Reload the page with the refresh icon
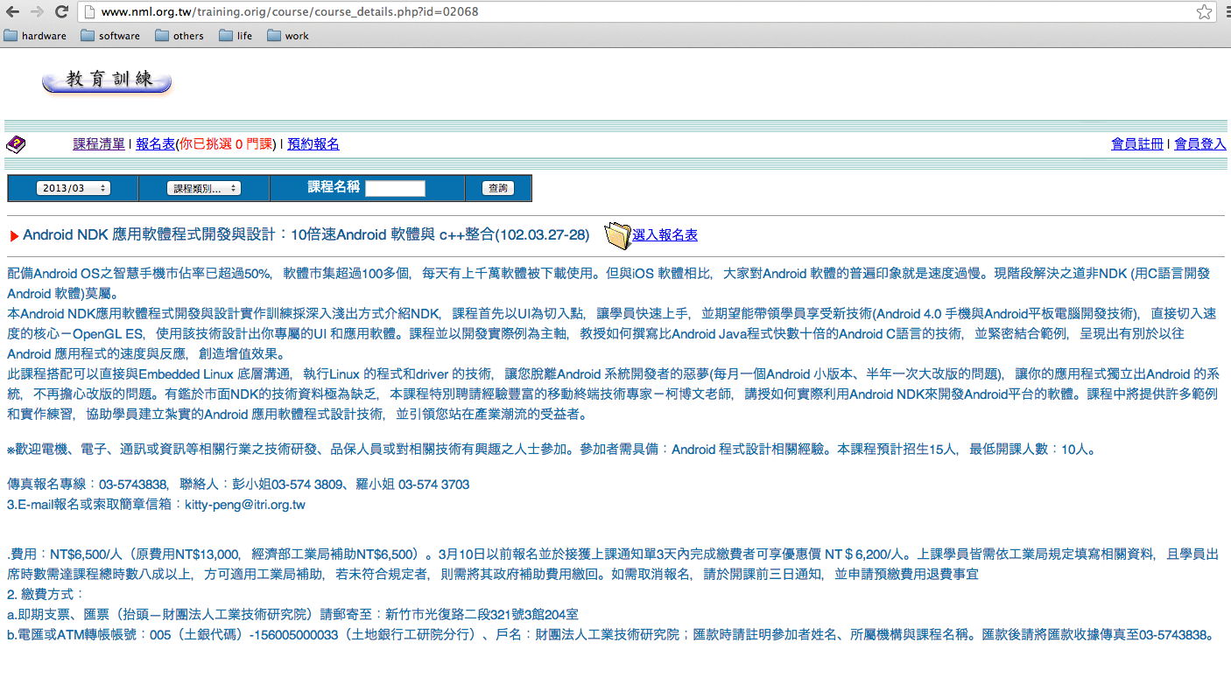Image resolution: width=1231 pixels, height=677 pixels. [61, 12]
